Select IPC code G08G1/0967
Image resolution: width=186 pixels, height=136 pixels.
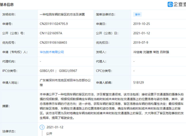click(x=68, y=71)
